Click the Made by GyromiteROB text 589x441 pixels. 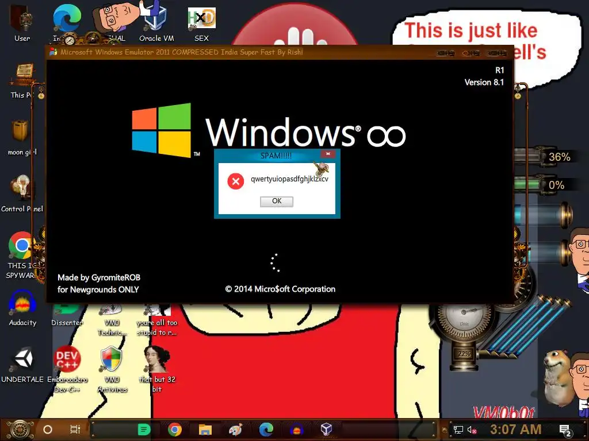pyautogui.click(x=99, y=277)
